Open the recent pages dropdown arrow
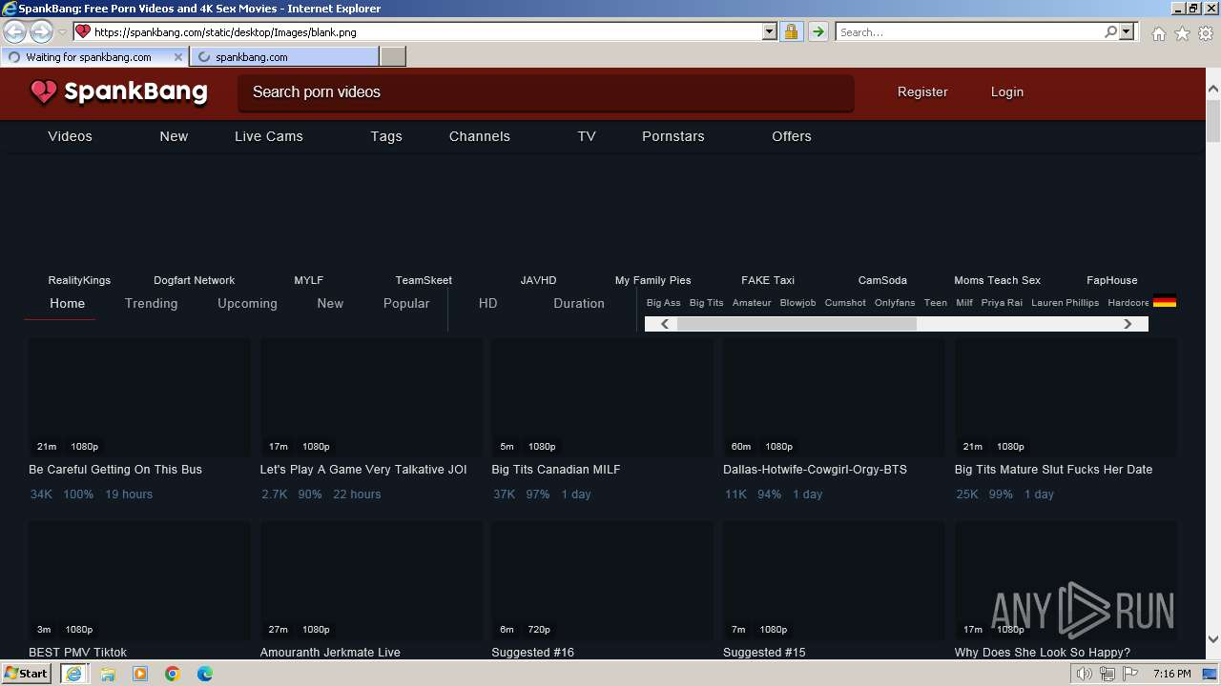This screenshot has height=686, width=1221. 62,31
